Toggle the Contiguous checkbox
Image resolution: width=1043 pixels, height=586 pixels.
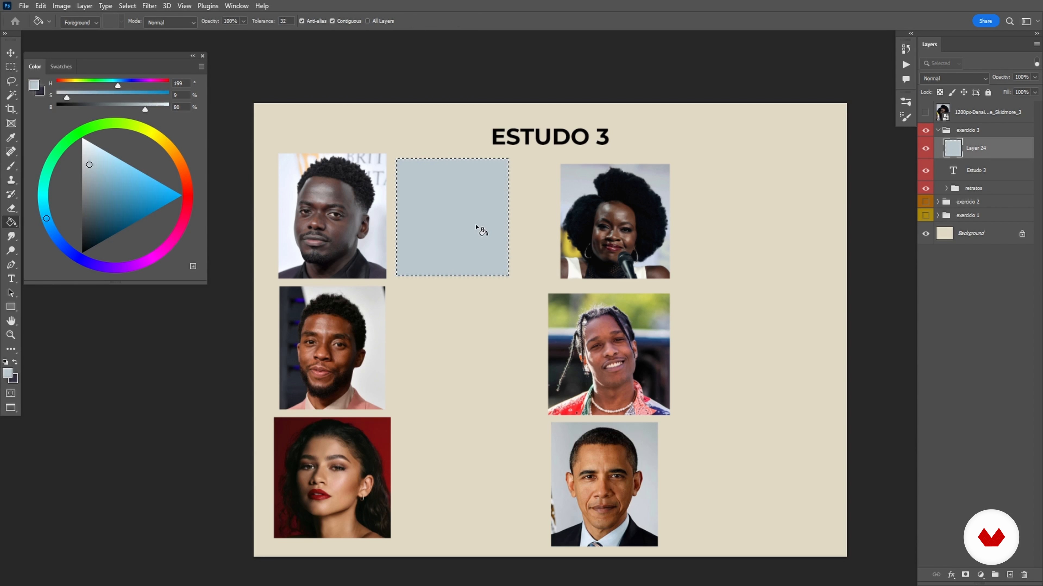click(x=332, y=21)
